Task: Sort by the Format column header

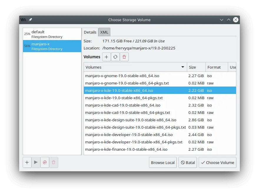Action: (x=217, y=67)
